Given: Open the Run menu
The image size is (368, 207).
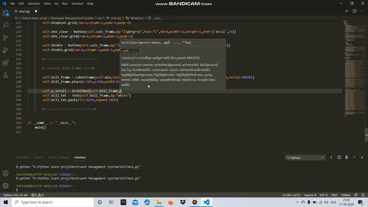Looking at the screenshot, I should click(x=65, y=3).
